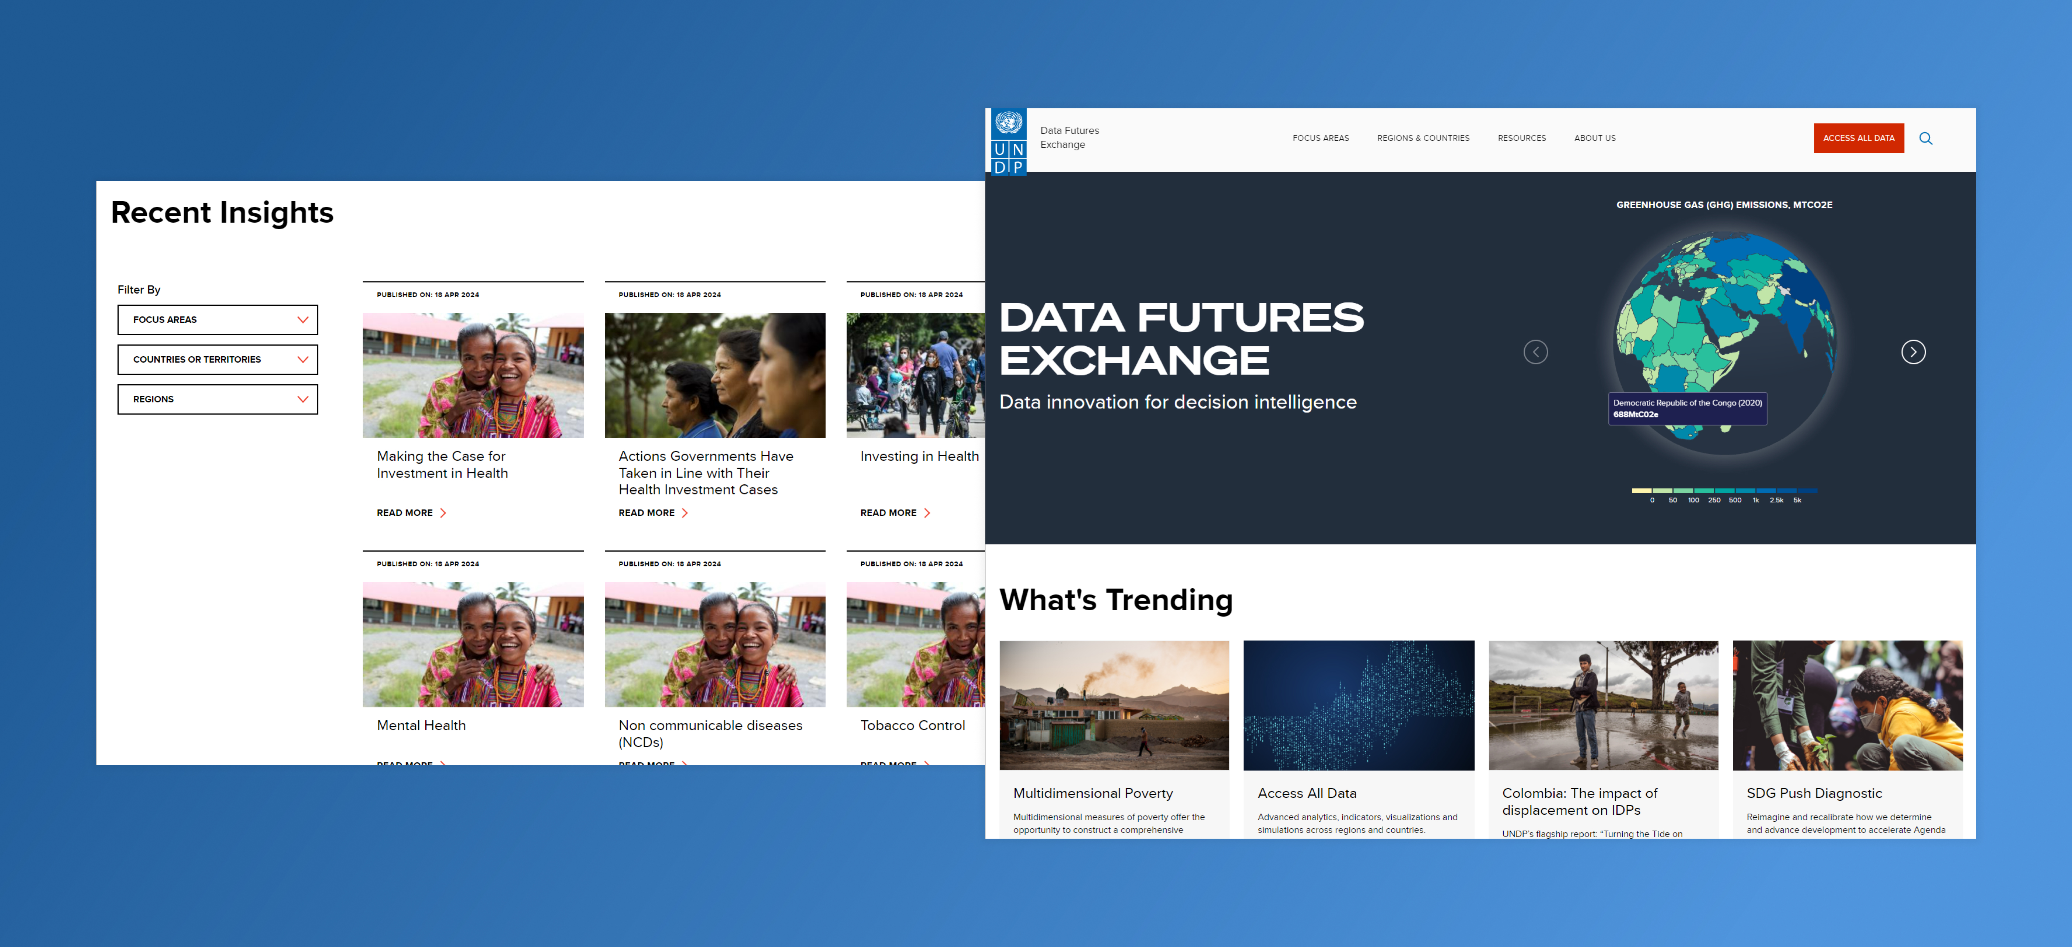This screenshot has height=947, width=2072.
Task: Click the Non communicable diseases photo
Action: tap(715, 645)
